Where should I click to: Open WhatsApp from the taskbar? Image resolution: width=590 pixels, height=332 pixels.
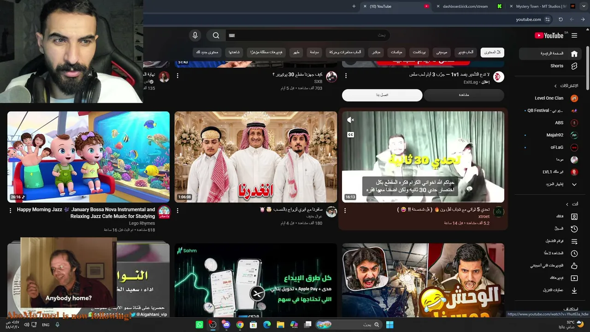pyautogui.click(x=199, y=325)
